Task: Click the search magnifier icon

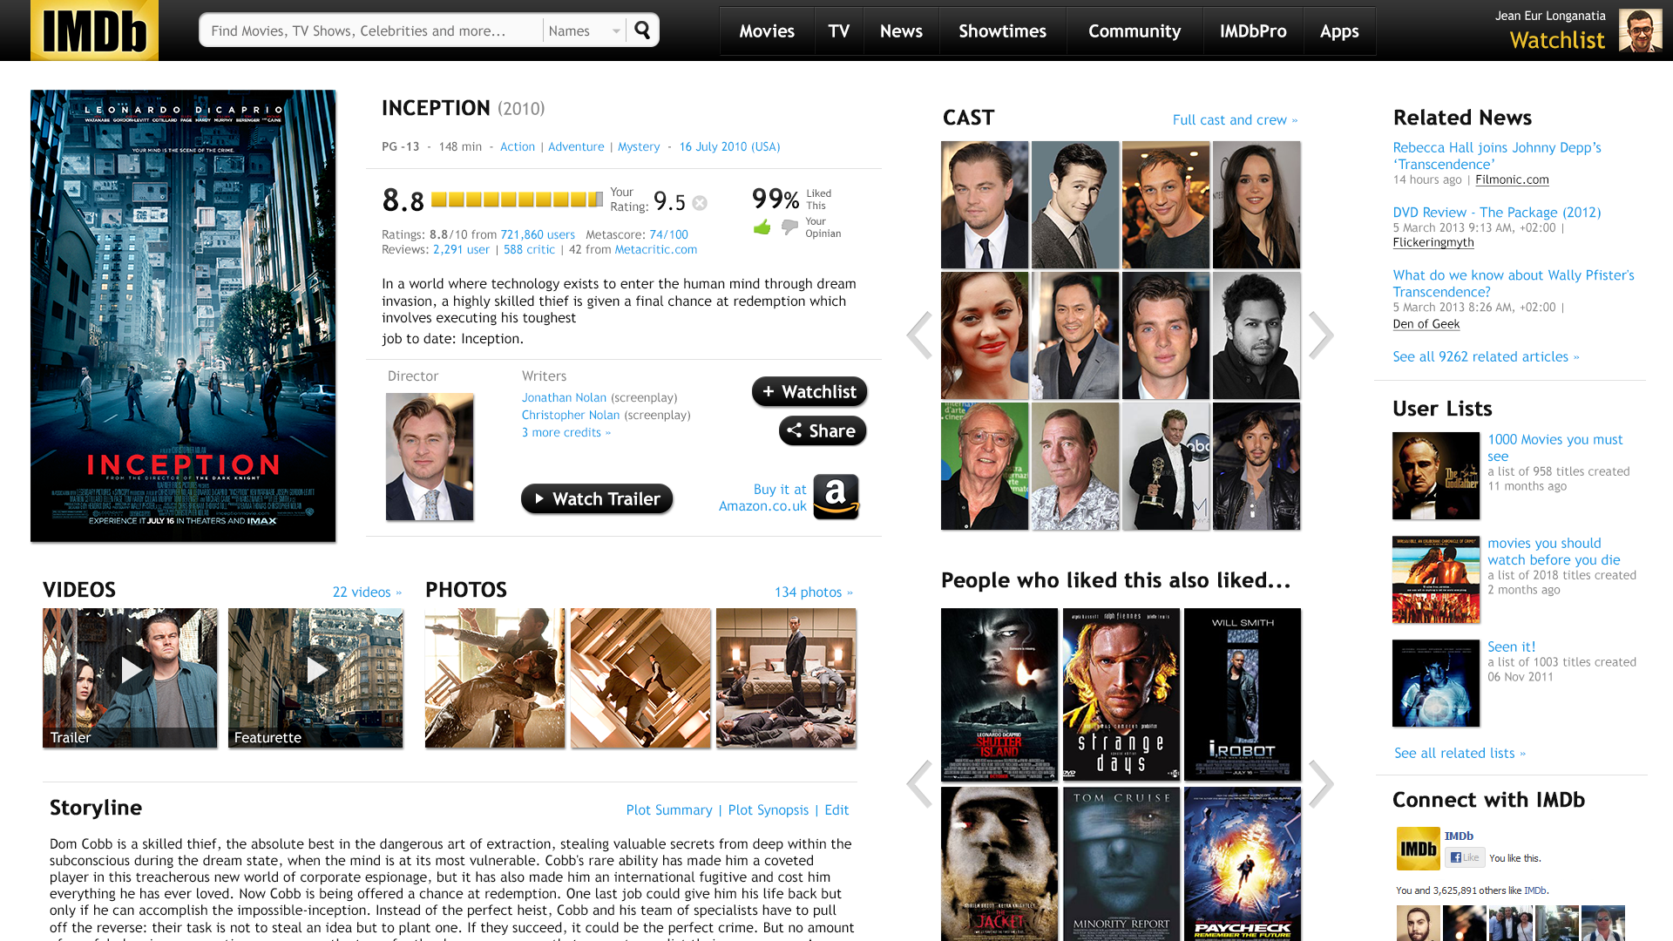Action: click(642, 30)
